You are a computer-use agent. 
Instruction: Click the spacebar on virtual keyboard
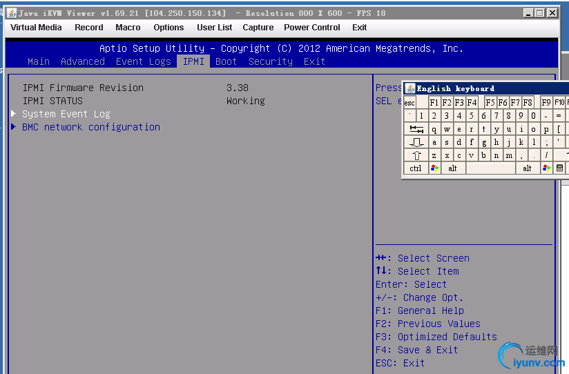(490, 168)
